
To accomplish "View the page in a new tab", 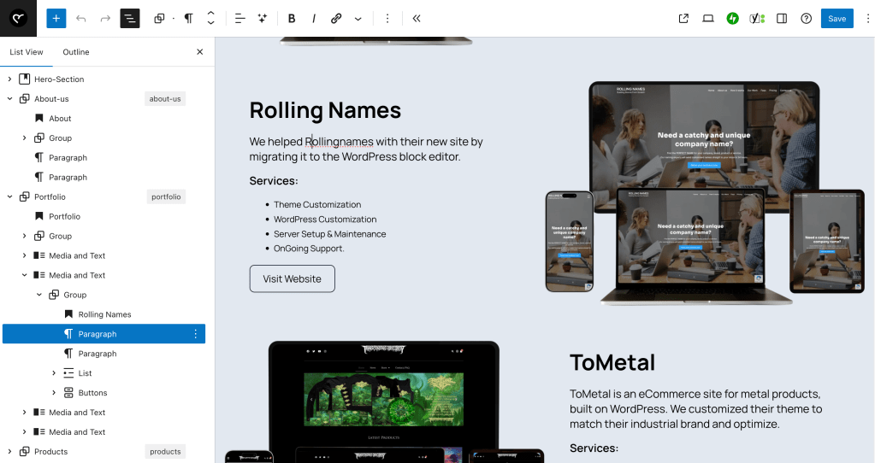I will click(x=683, y=19).
